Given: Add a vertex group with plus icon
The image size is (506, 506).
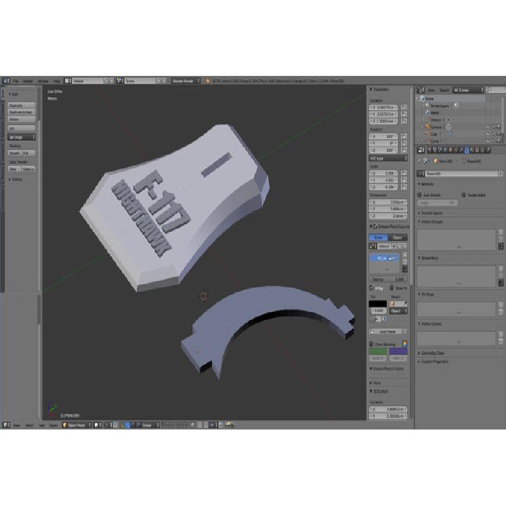Looking at the screenshot, I should tap(500, 232).
